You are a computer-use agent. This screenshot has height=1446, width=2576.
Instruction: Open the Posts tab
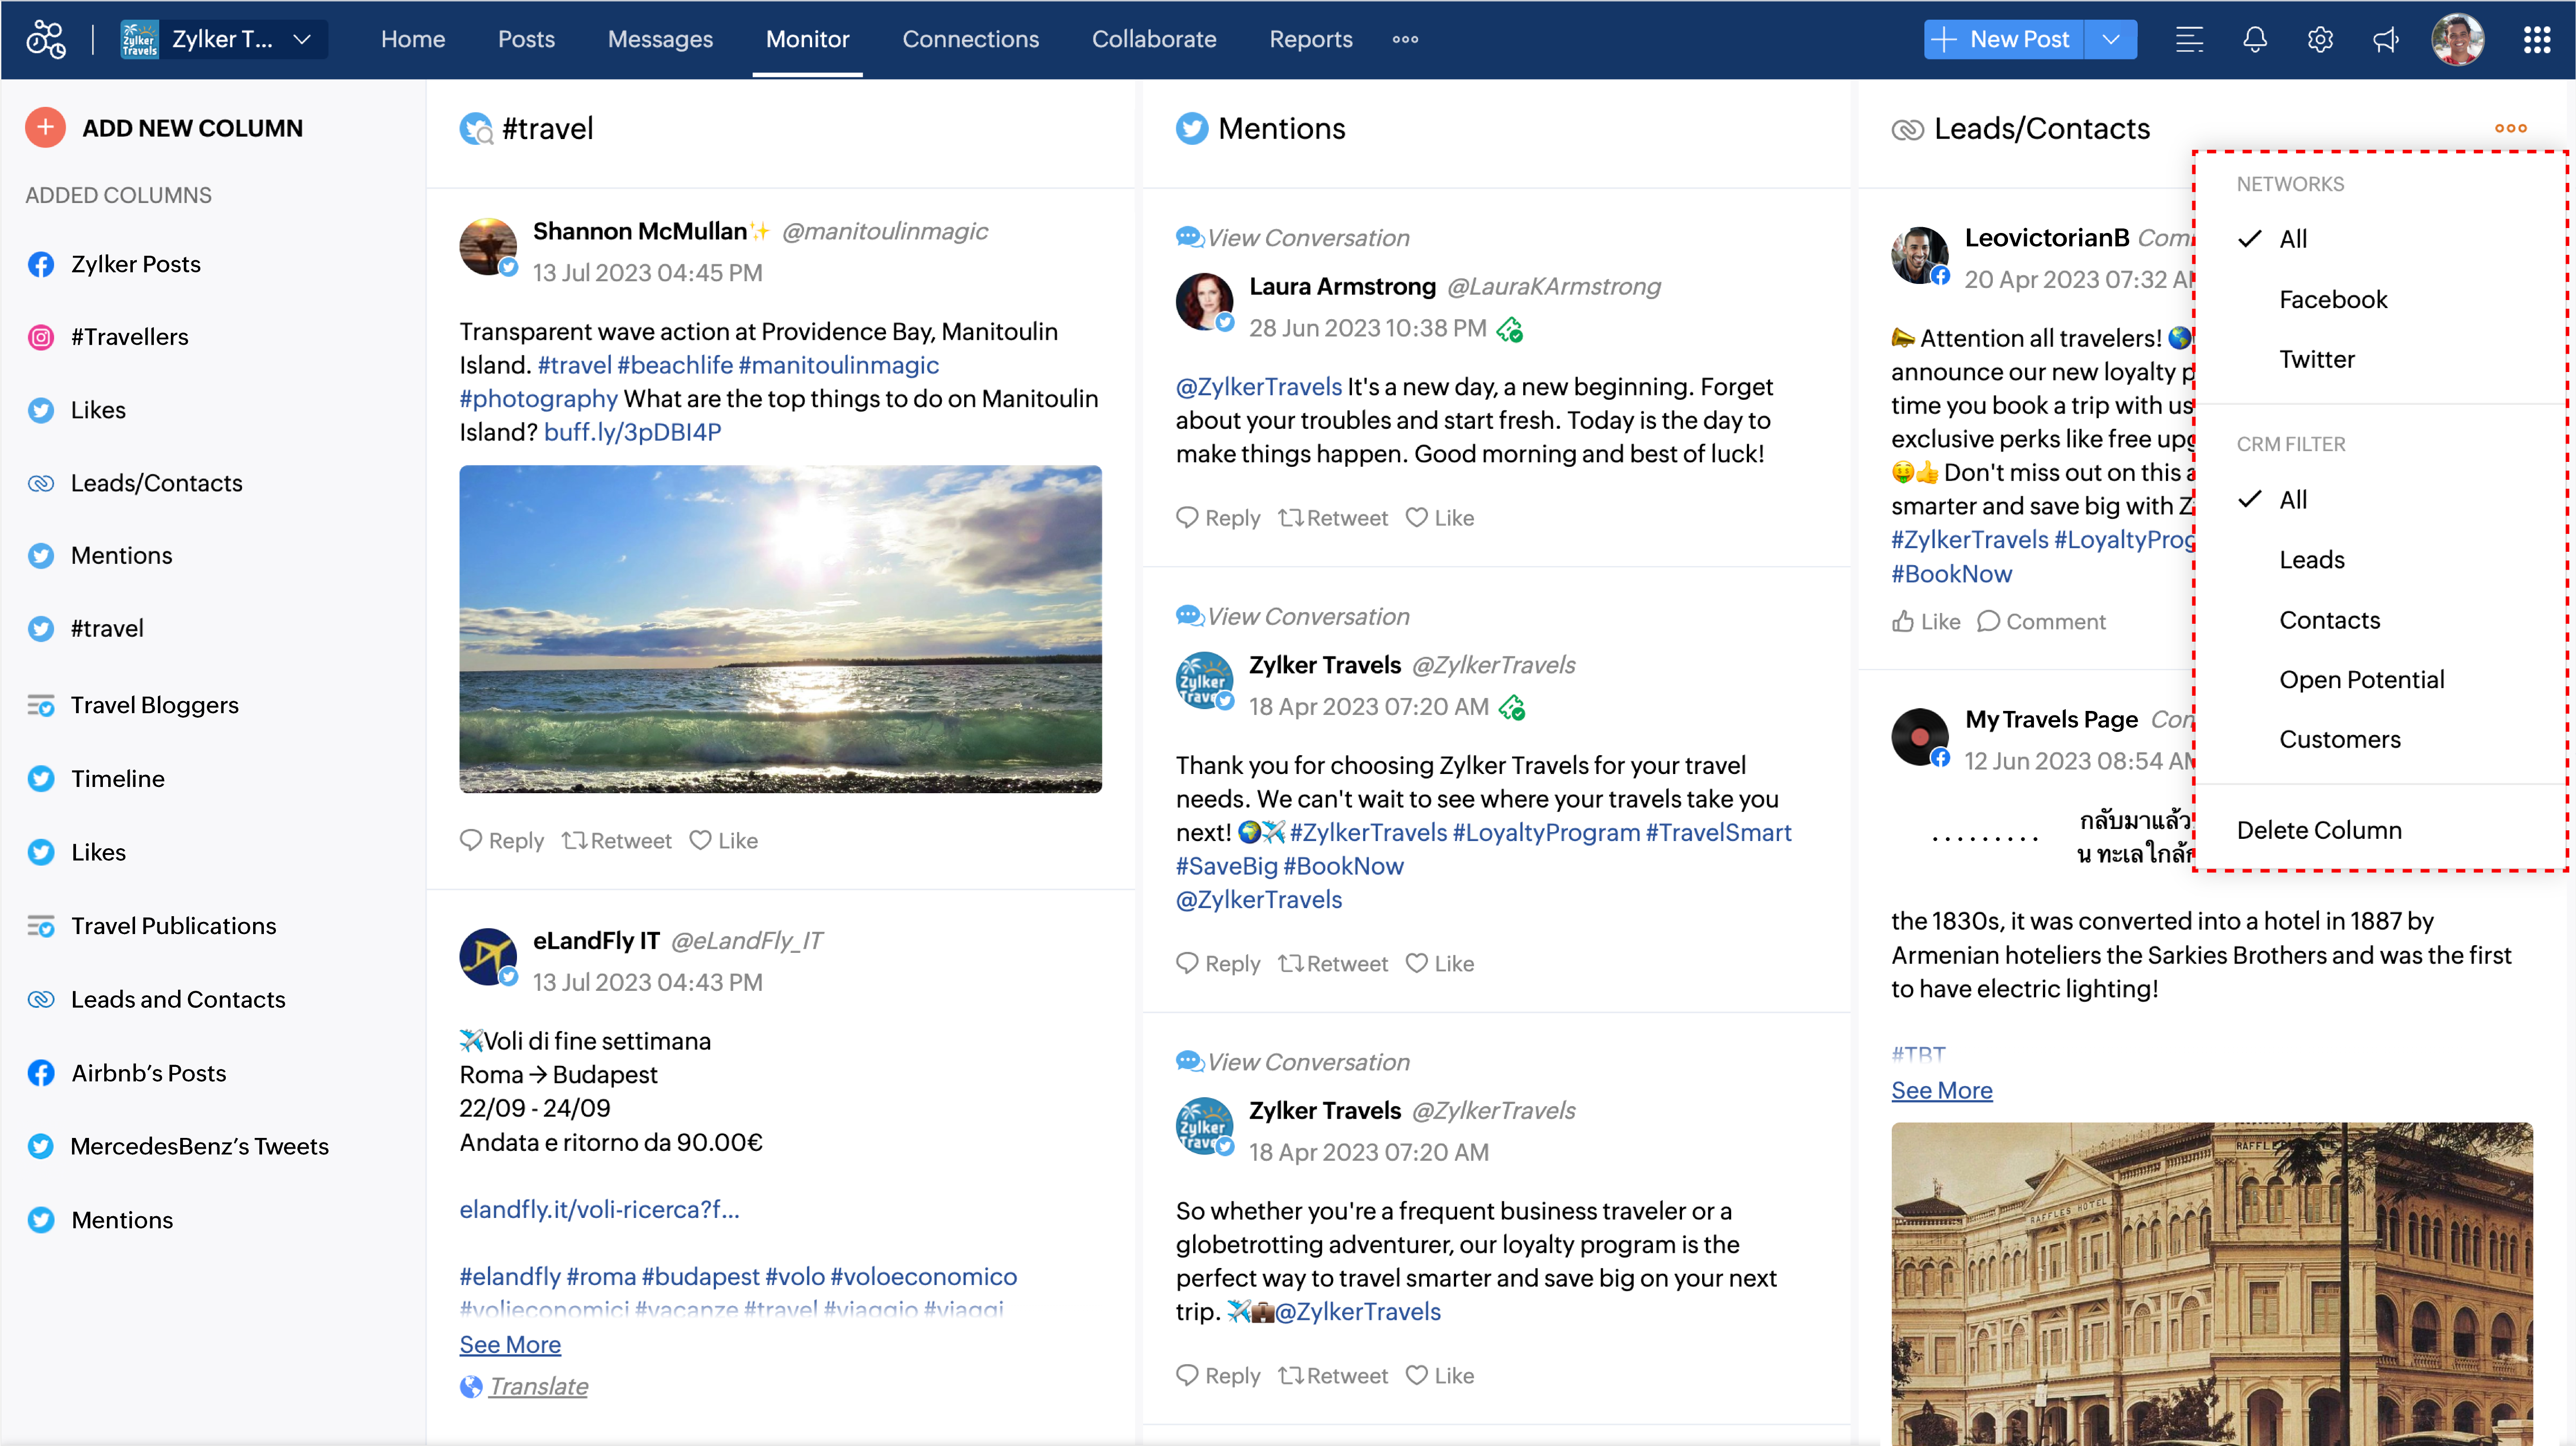coord(526,39)
